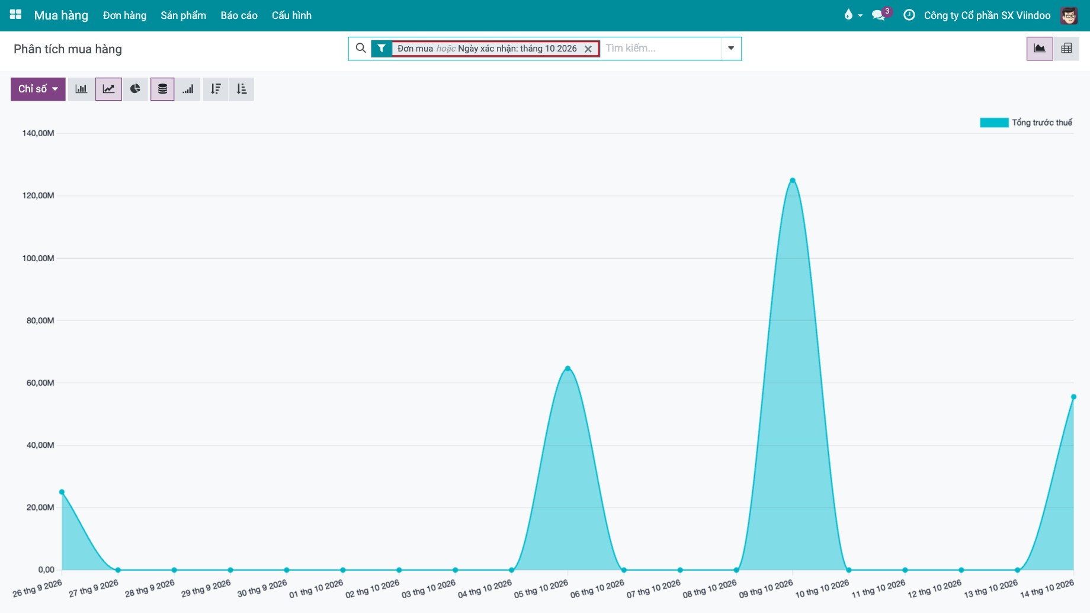
Task: Open the conversations messages icon
Action: [879, 15]
